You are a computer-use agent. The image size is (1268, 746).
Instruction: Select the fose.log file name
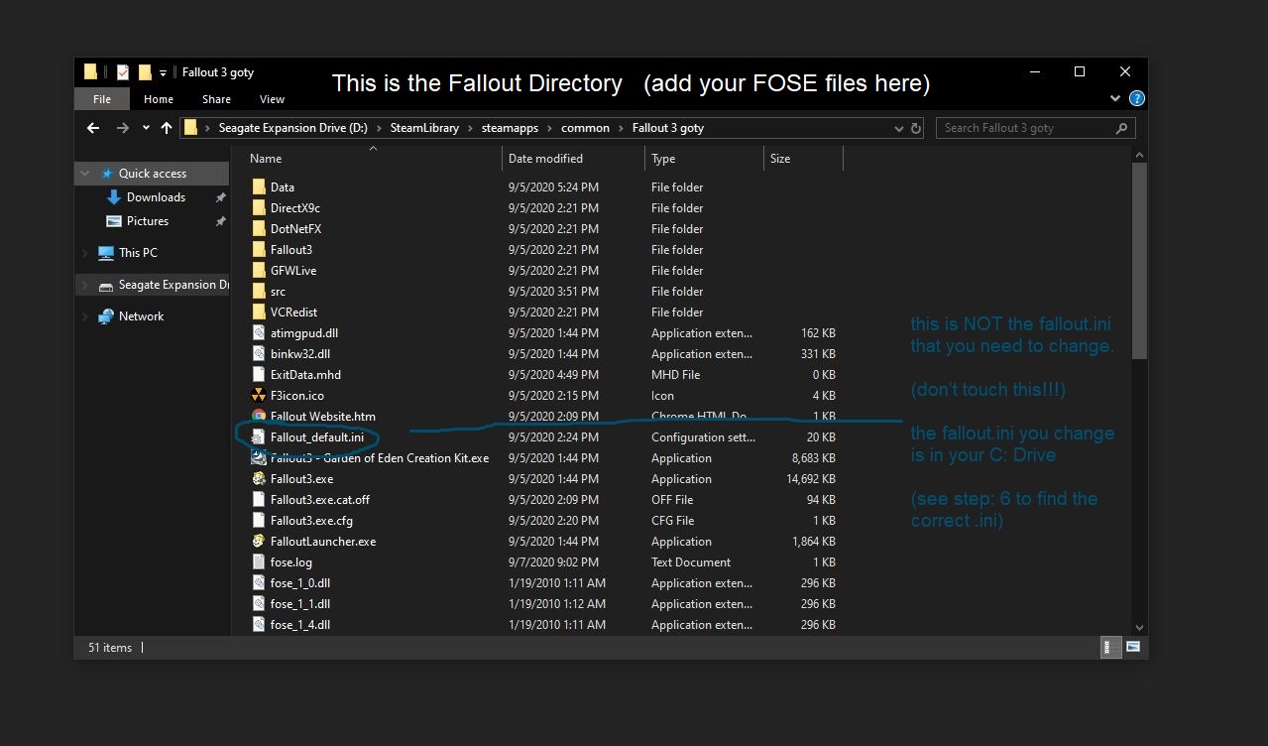coord(291,561)
